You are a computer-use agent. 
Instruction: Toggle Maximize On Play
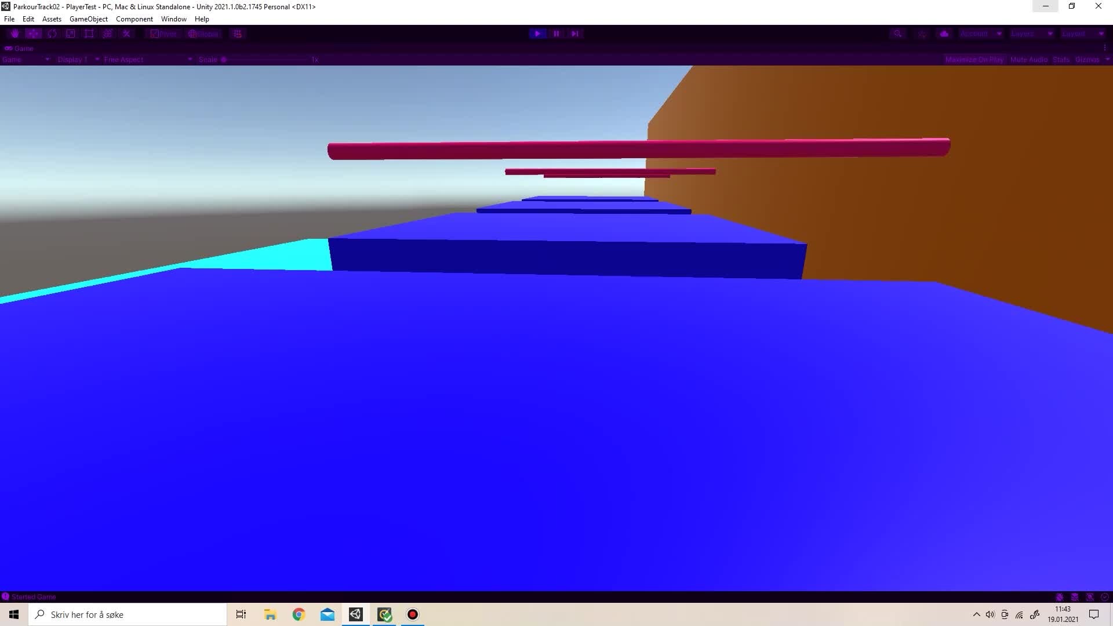pyautogui.click(x=974, y=59)
